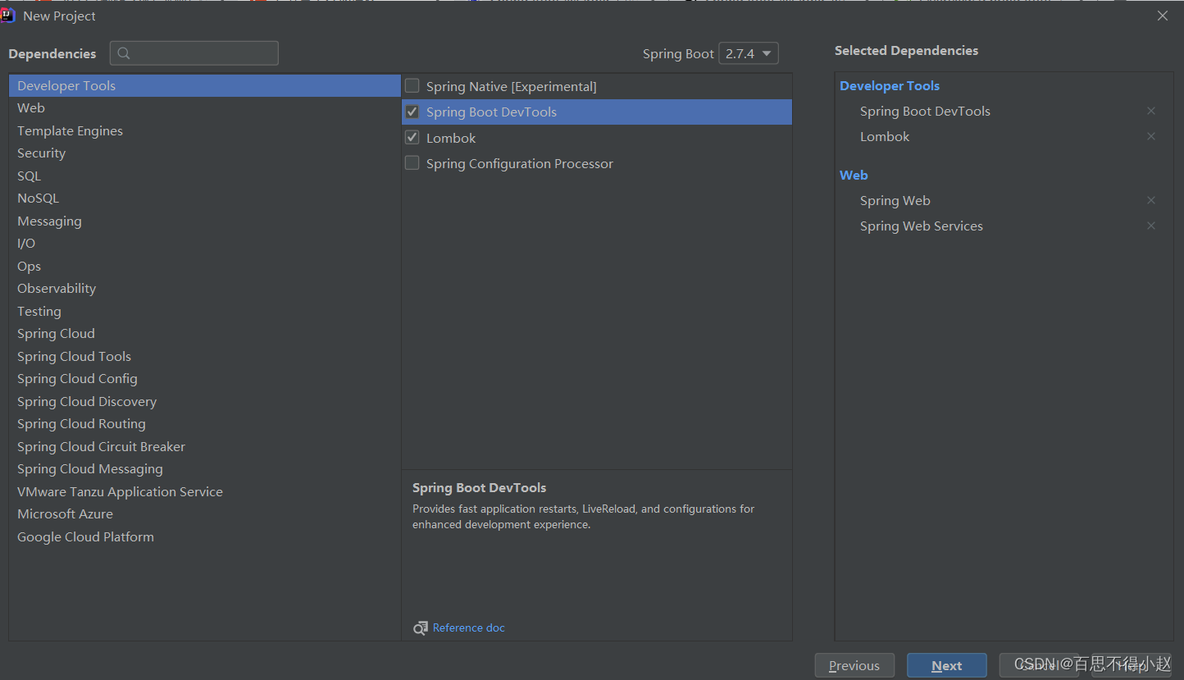
Task: Click the Reference doc icon
Action: tap(421, 628)
